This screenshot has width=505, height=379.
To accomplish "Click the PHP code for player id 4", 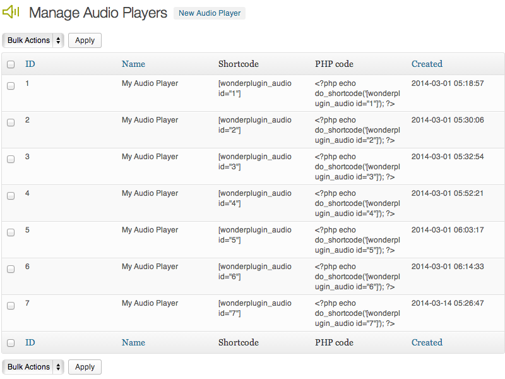I will click(x=357, y=203).
